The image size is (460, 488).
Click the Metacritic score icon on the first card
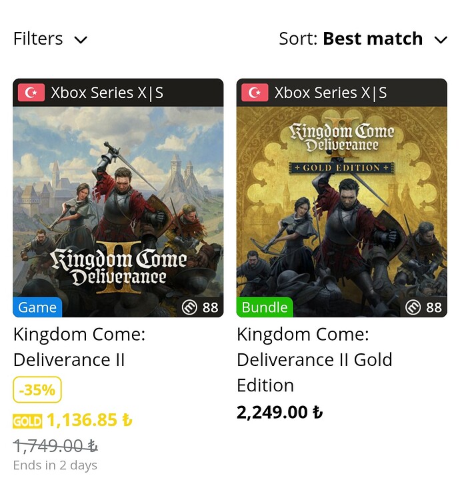(x=190, y=307)
